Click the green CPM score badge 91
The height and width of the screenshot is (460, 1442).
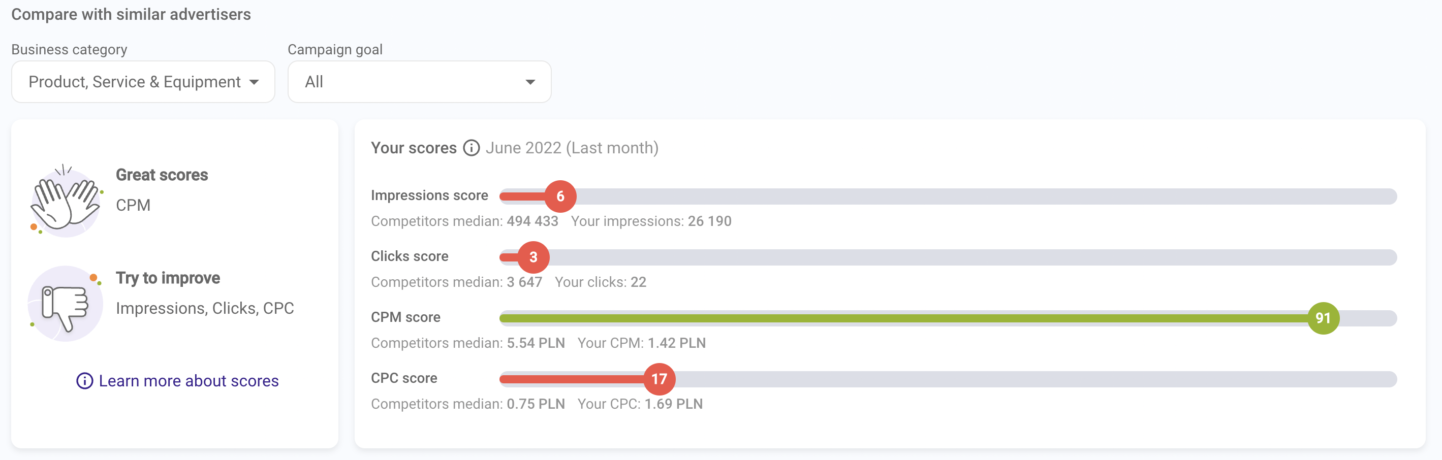pos(1323,318)
